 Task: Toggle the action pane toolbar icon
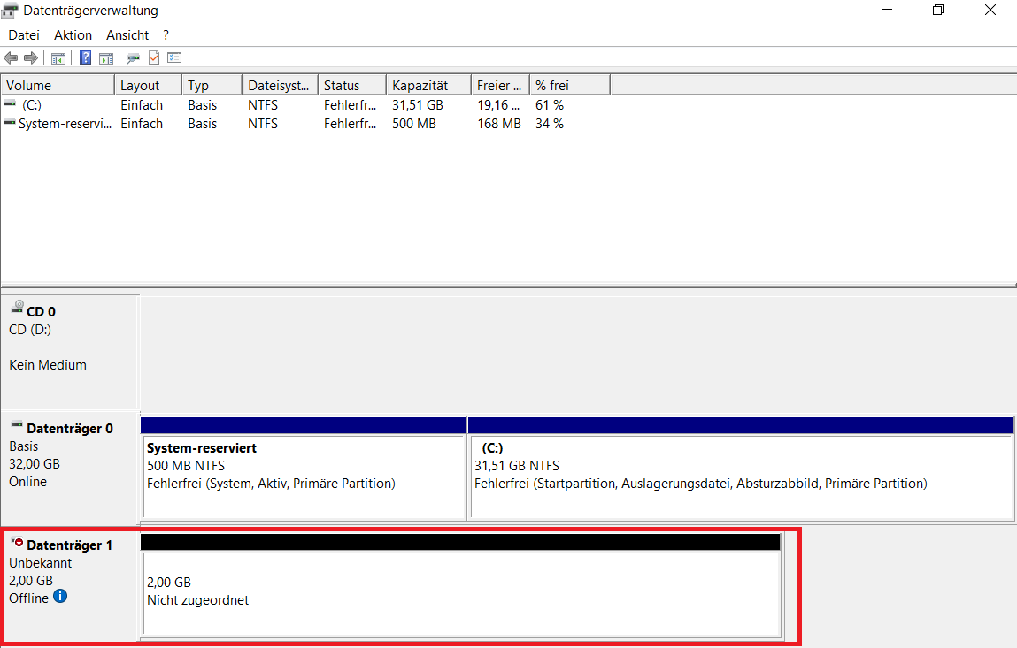(x=106, y=58)
